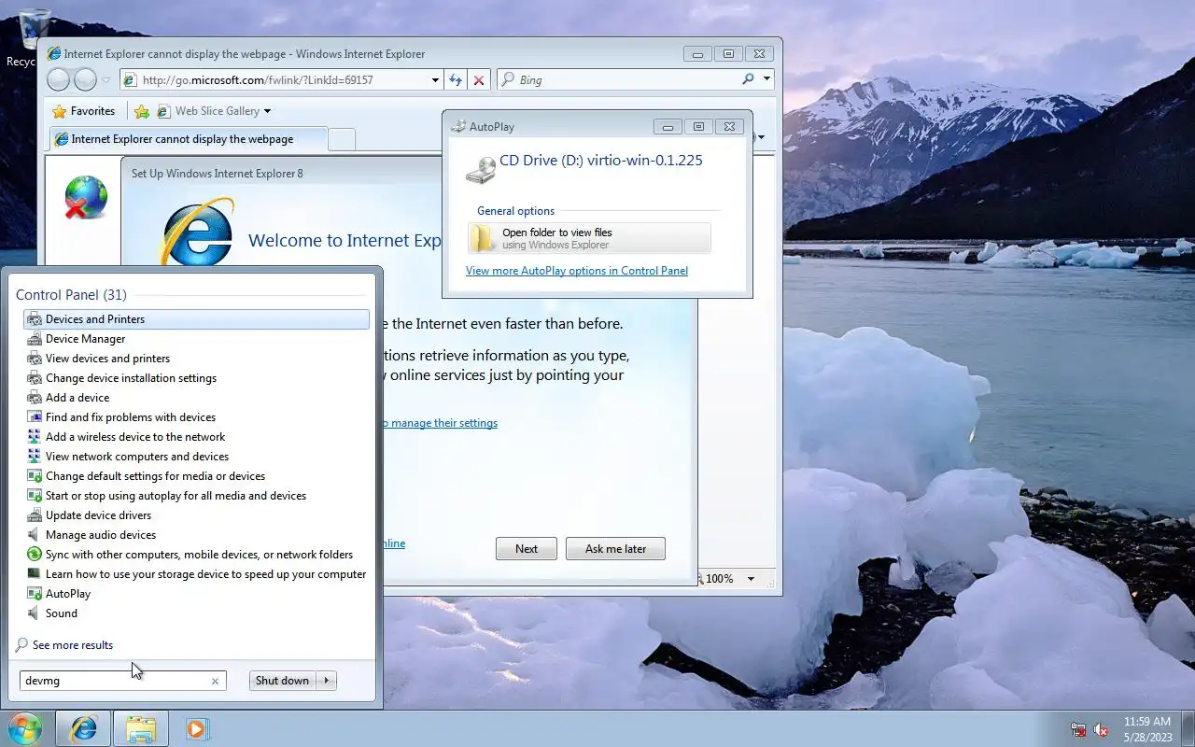Click the Device Manager result icon
The image size is (1195, 747).
(35, 339)
